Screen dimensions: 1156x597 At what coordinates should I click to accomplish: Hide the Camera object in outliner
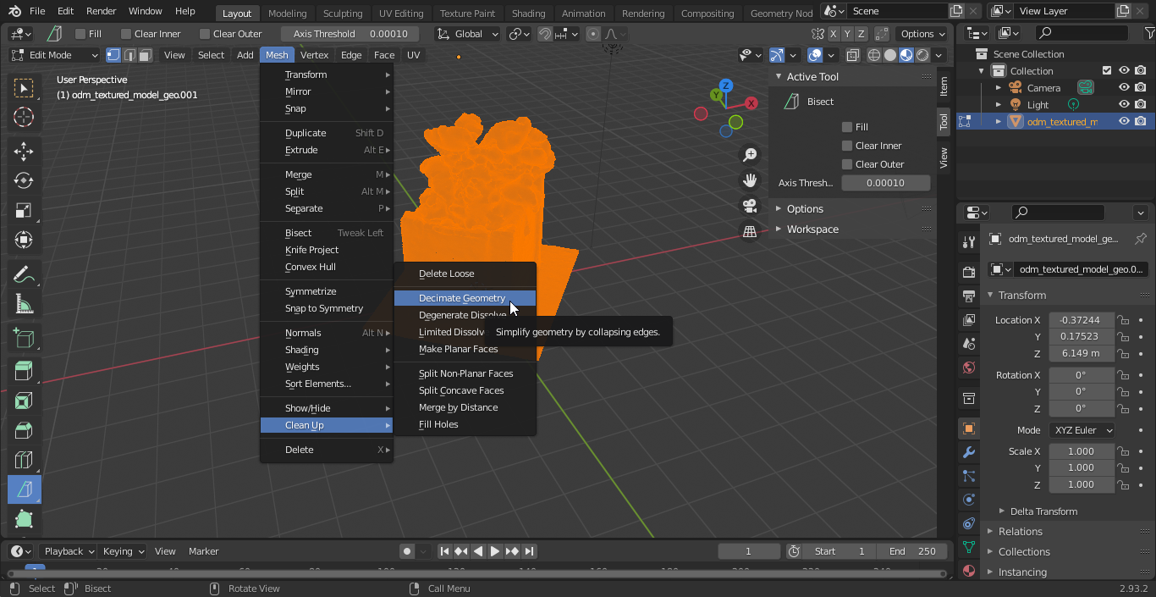(x=1124, y=88)
